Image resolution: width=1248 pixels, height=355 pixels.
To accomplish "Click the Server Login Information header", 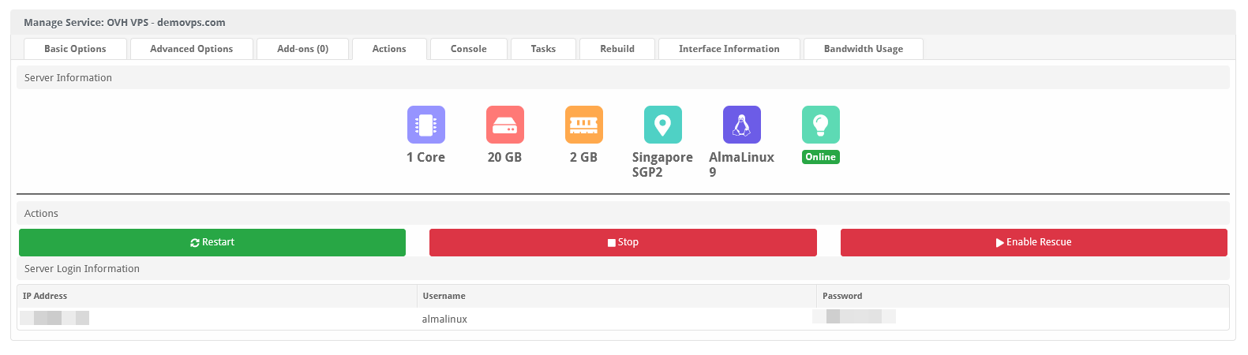I will 623,268.
